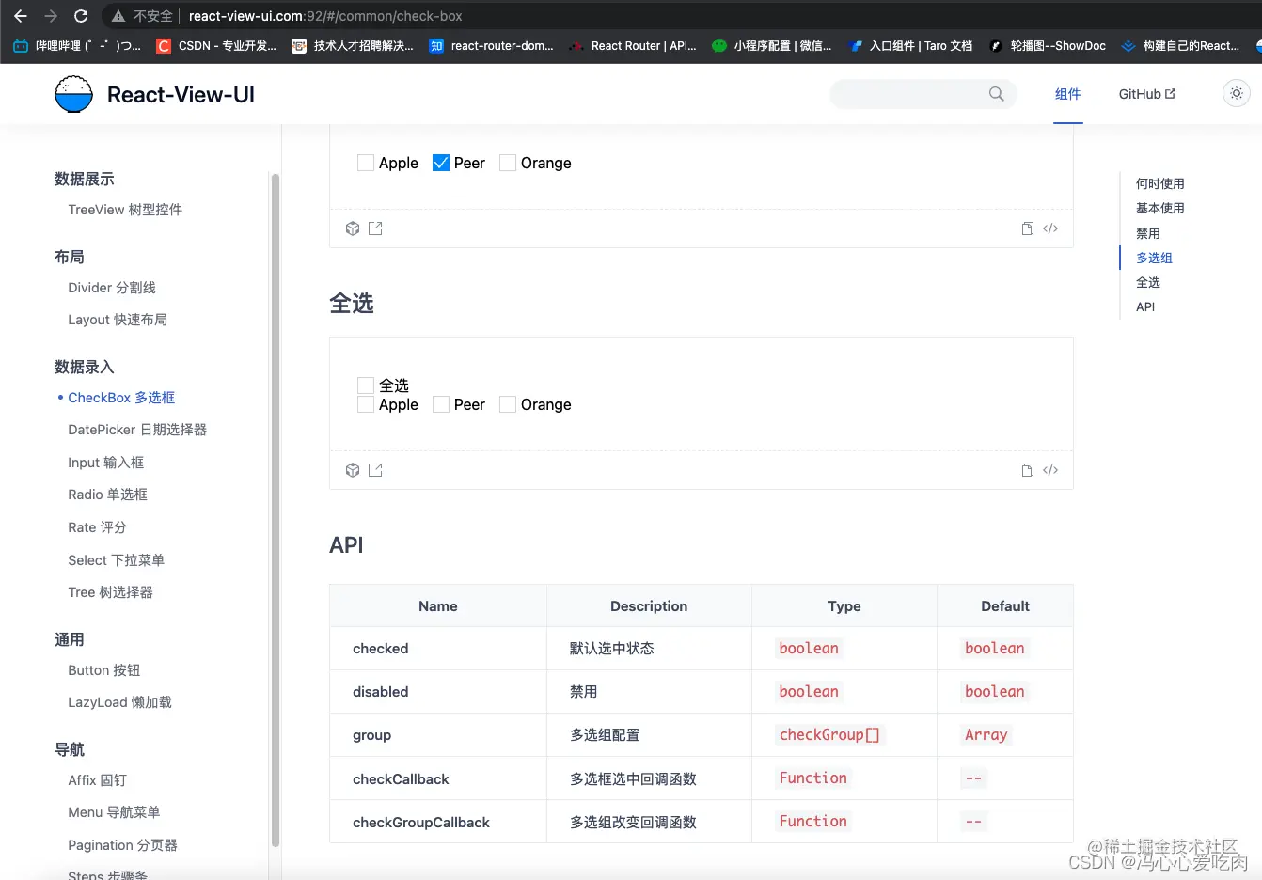Screen dimensions: 1262x880
Task: Select CheckBox 多选框 in sidebar
Action: click(x=121, y=398)
